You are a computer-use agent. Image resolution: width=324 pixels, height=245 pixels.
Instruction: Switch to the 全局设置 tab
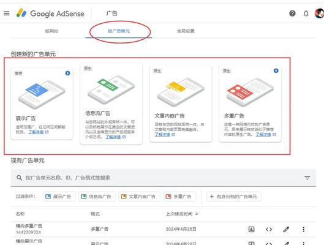(186, 31)
